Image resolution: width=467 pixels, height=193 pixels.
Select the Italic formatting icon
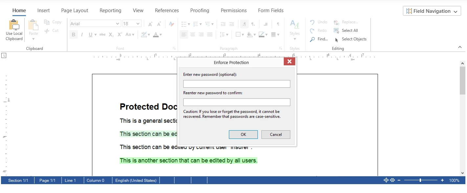tap(82, 34)
